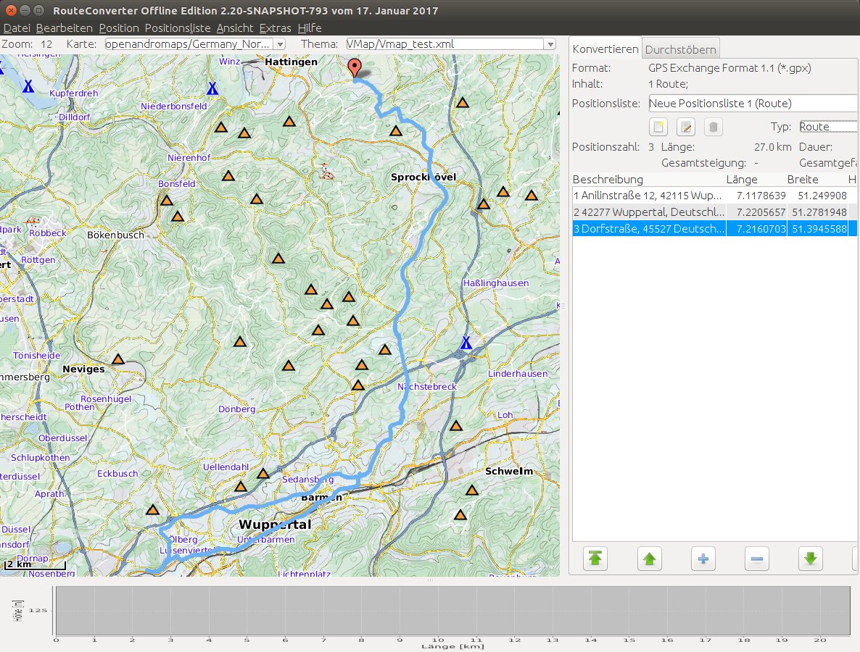Move selected position up one row
The image size is (860, 652).
(649, 559)
